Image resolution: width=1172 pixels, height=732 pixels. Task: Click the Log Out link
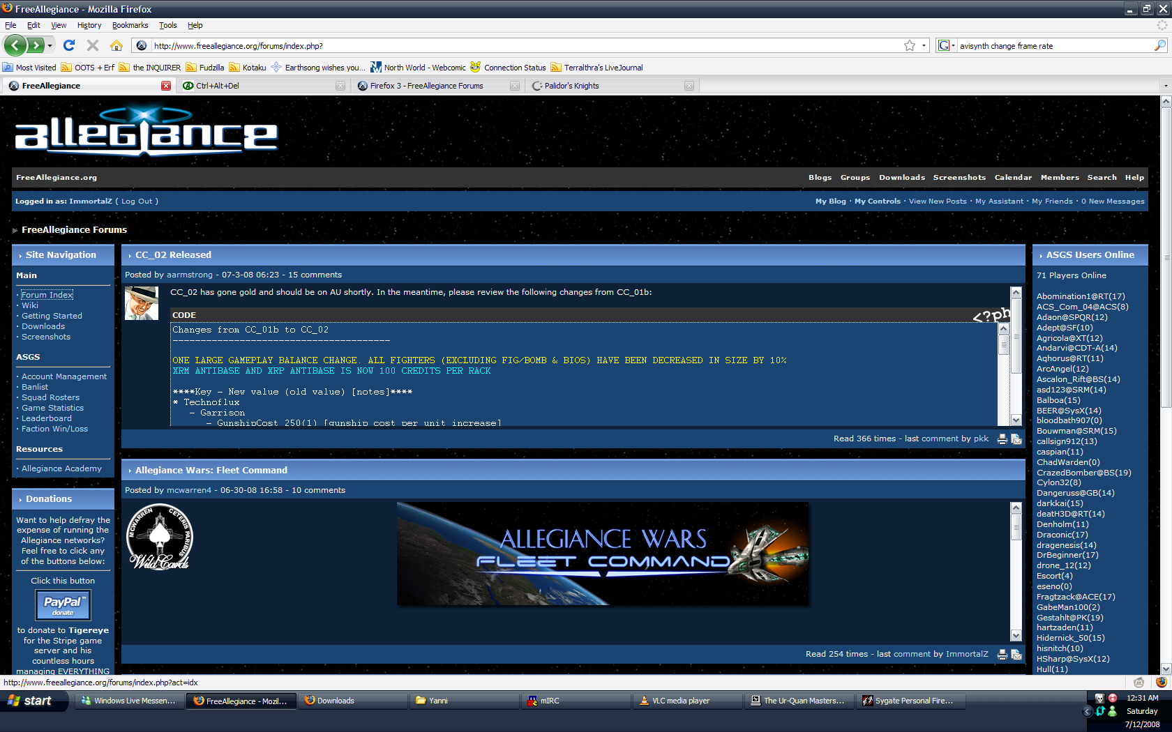(136, 201)
